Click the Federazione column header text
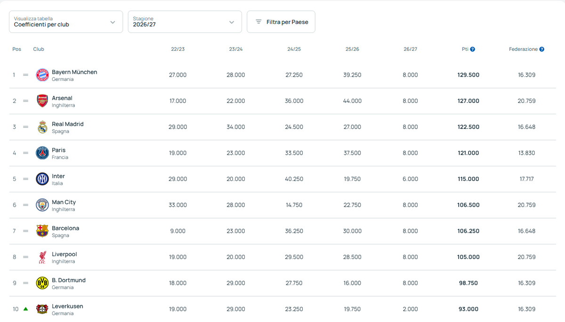 523,49
